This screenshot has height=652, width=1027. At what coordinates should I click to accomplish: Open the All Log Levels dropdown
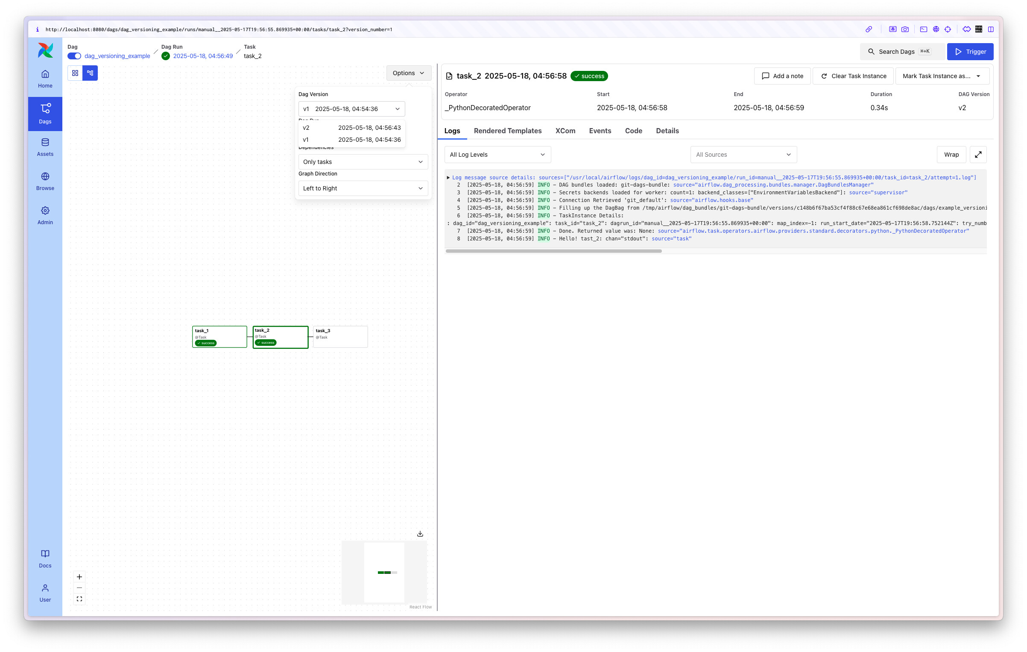tap(497, 155)
